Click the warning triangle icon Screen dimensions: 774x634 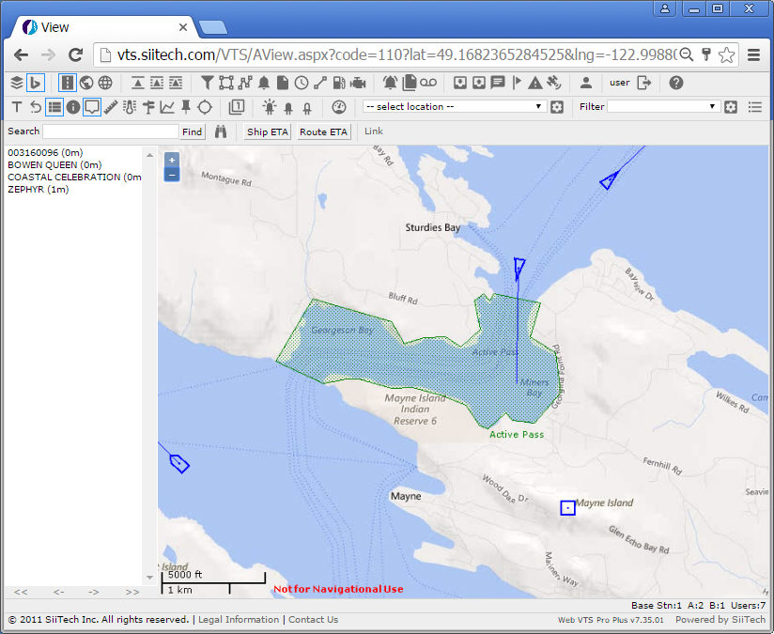(534, 83)
